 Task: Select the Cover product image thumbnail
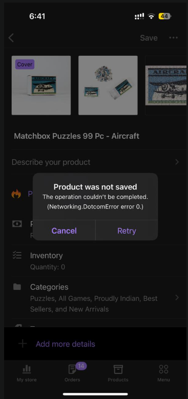(41, 85)
